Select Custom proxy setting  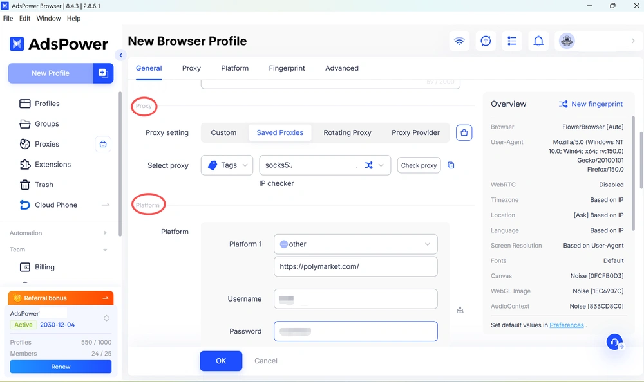pos(223,132)
